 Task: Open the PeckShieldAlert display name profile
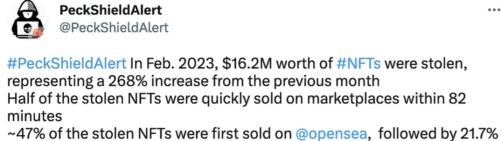pyautogui.click(x=111, y=10)
